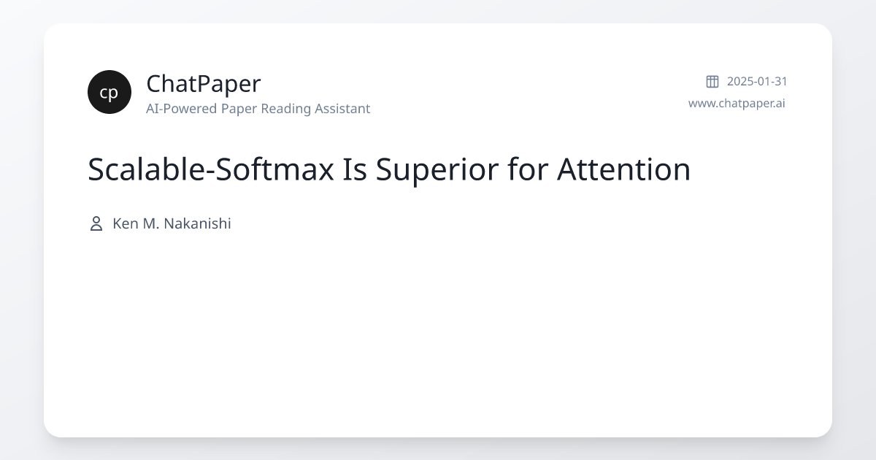Click the calendar icon beside the date
The width and height of the screenshot is (876, 460).
click(x=712, y=81)
